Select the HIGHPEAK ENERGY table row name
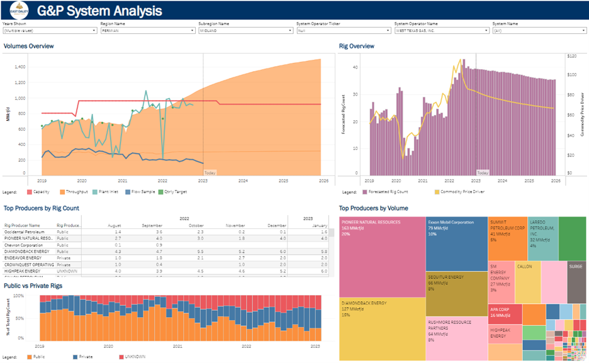 tap(22, 271)
